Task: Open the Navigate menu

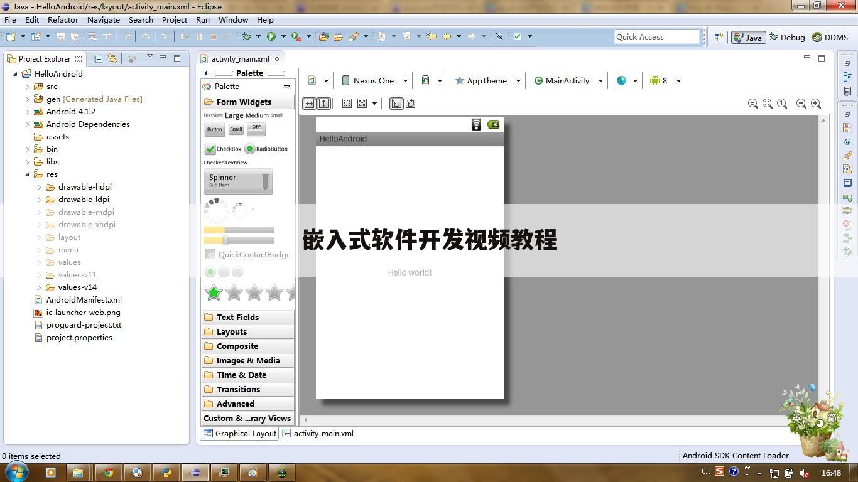Action: tap(104, 19)
